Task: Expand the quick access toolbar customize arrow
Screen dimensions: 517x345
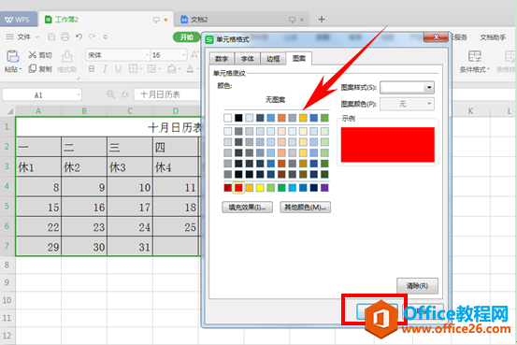Action: (106, 37)
